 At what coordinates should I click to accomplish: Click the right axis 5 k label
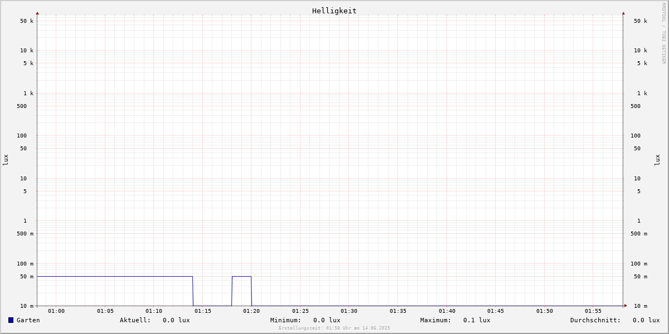(x=642, y=63)
